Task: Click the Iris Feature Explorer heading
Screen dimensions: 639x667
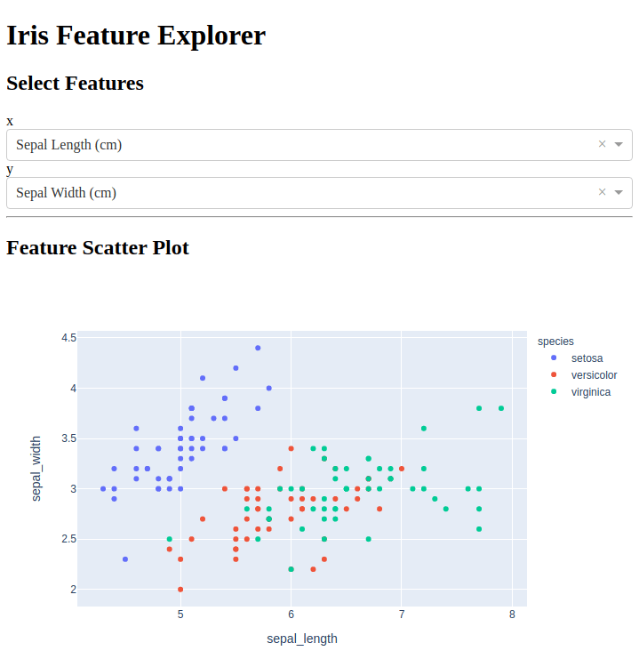Action: pyautogui.click(x=136, y=36)
